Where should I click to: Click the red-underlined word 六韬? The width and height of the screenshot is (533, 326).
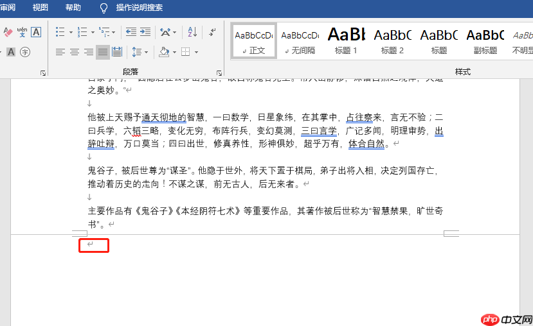coord(132,131)
